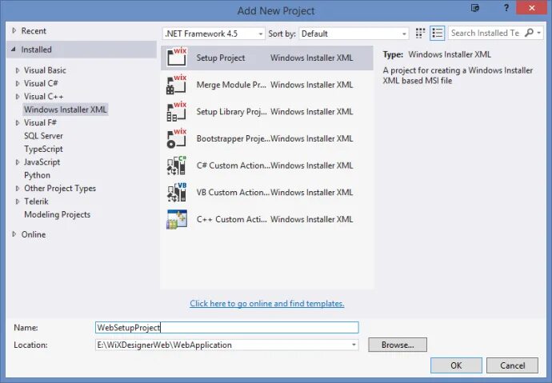552x383 pixels.
Task: Expand the Recent node
Action: click(14, 30)
